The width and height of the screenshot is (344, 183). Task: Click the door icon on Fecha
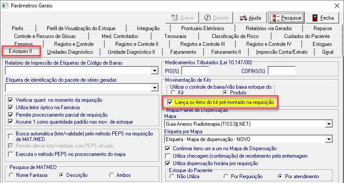coord(315,18)
